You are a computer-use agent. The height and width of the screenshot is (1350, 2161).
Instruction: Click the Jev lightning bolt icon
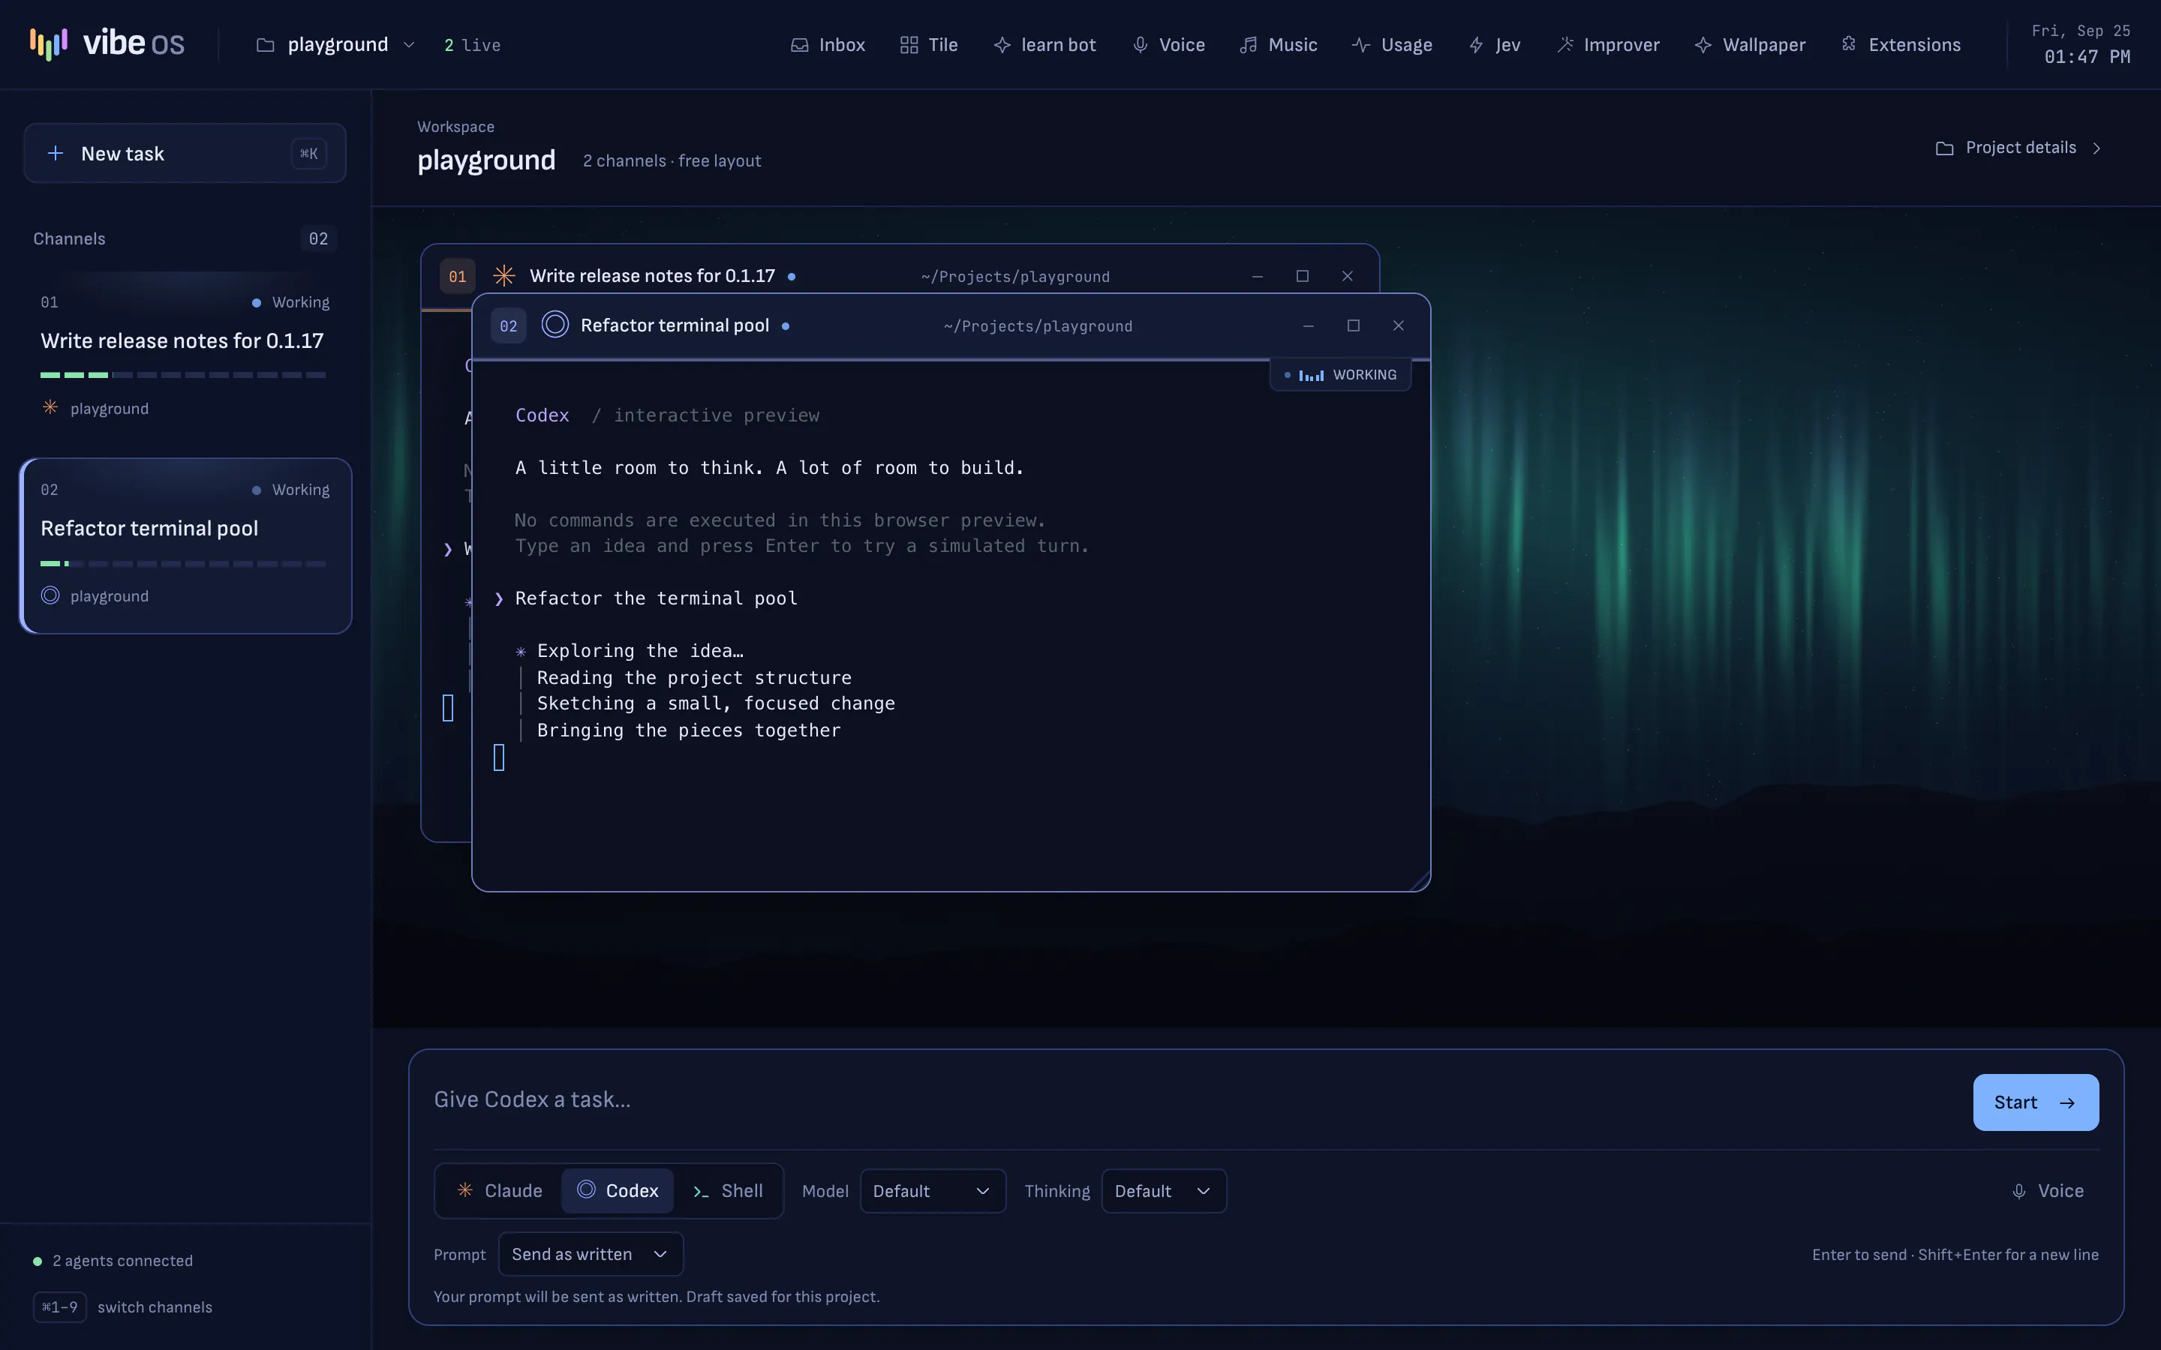point(1476,45)
